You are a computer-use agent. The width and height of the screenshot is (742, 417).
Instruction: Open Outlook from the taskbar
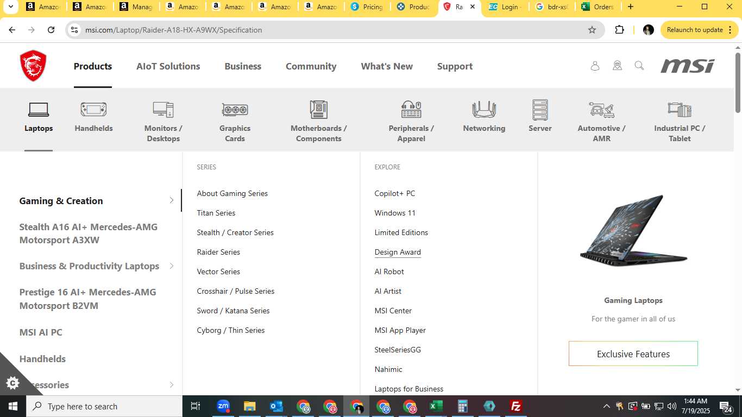(x=276, y=406)
